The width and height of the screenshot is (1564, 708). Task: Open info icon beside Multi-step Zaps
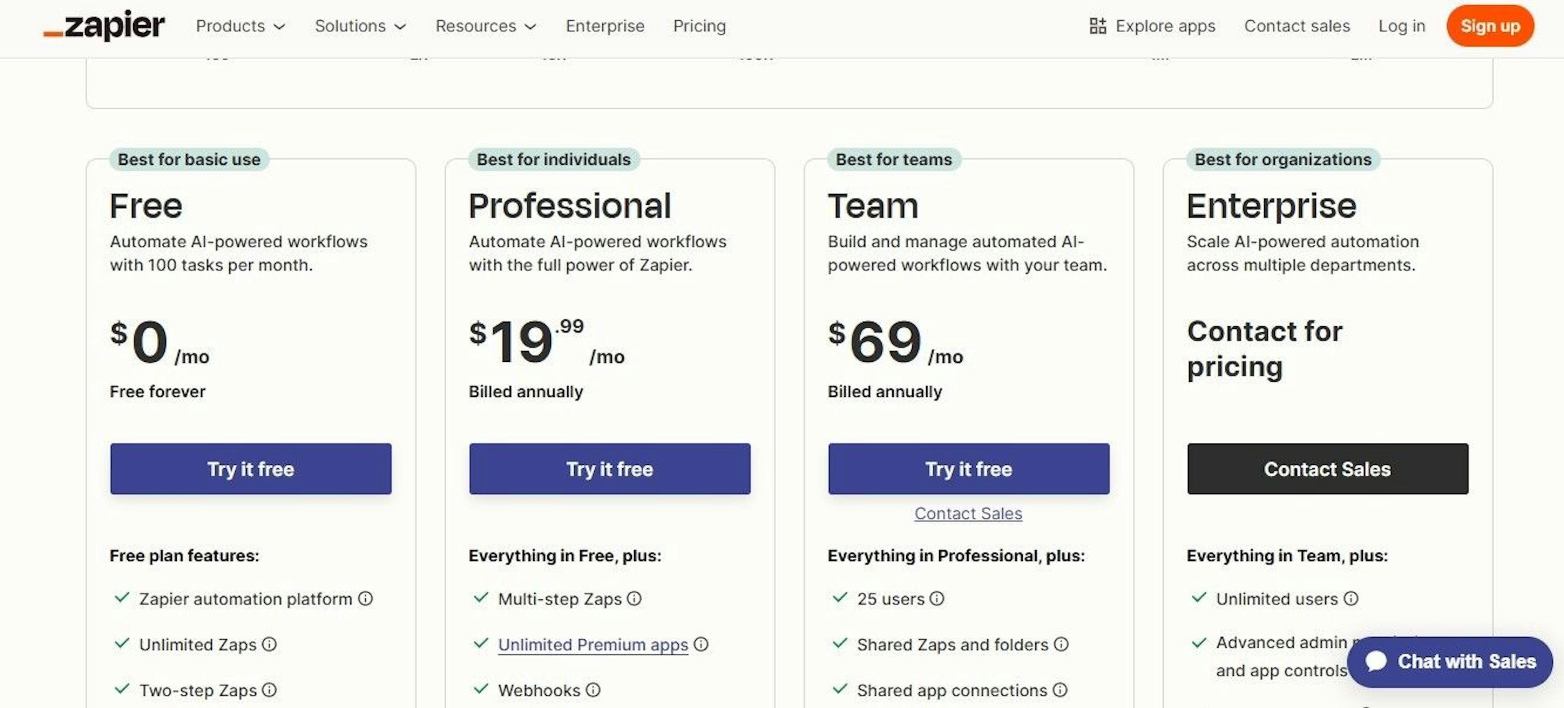[x=635, y=599]
